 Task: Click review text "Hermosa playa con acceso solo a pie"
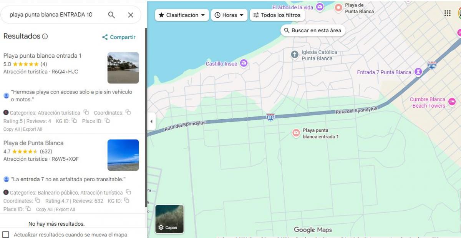(71, 95)
